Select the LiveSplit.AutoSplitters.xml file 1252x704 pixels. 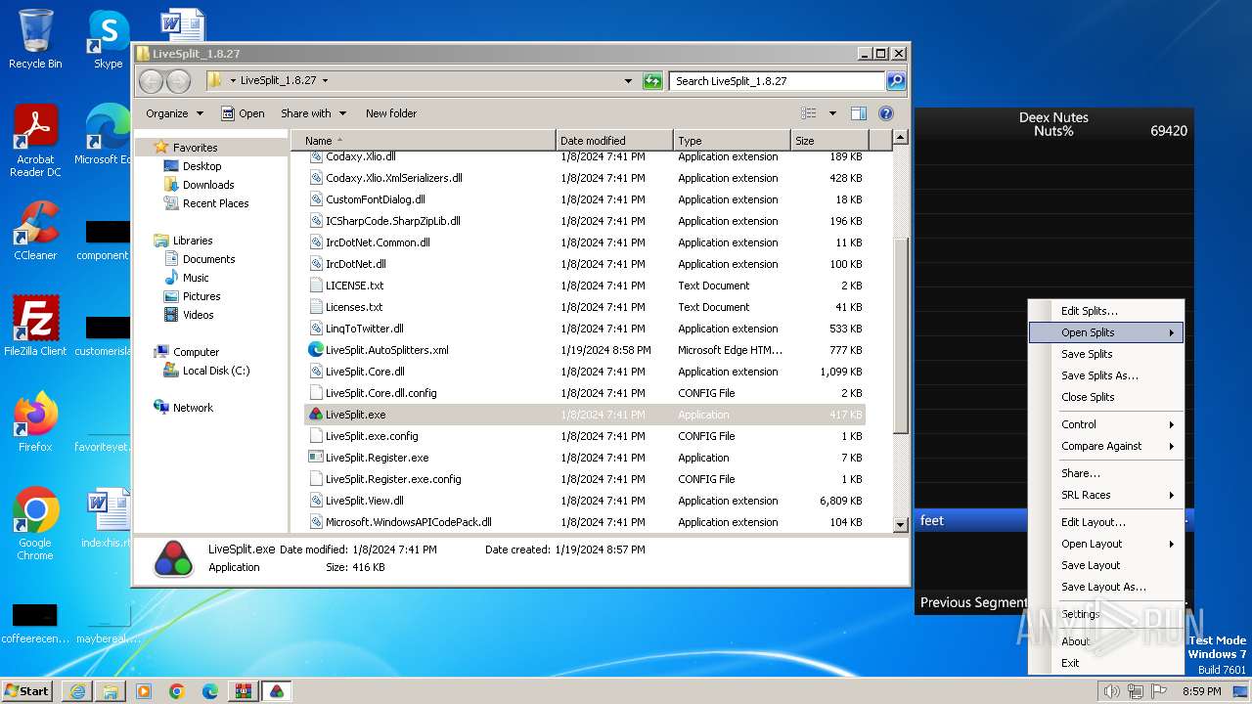[585, 350]
